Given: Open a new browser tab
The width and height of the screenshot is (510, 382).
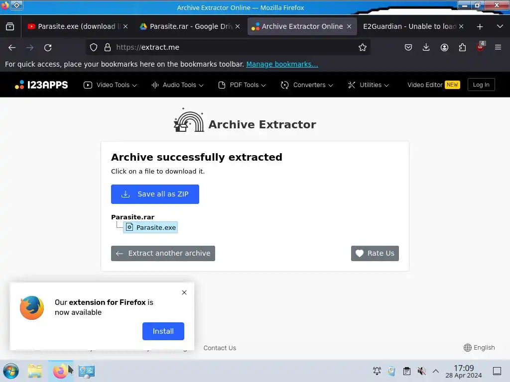Looking at the screenshot, I should pos(480,27).
